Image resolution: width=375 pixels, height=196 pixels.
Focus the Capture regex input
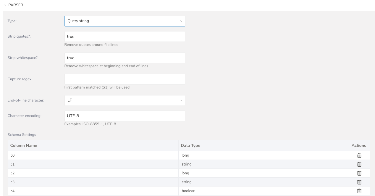(x=125, y=79)
